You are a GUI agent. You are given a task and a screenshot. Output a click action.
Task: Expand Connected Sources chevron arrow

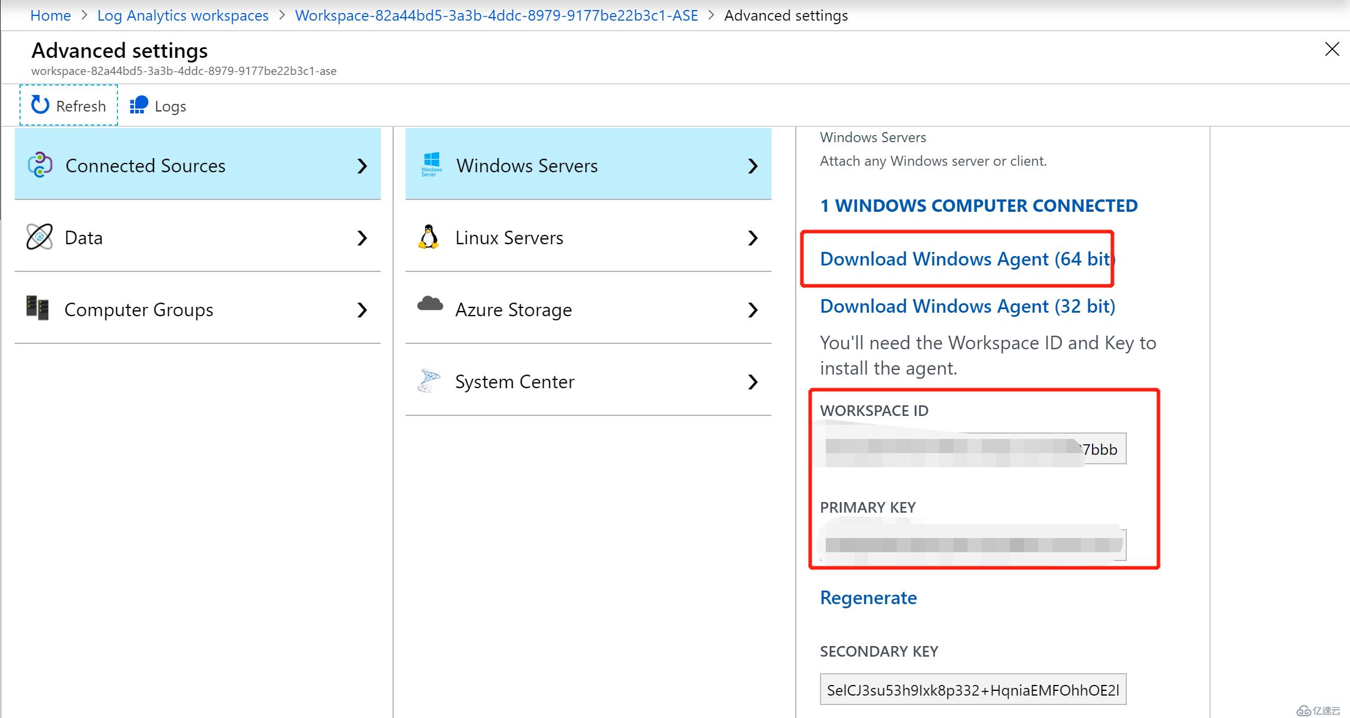[x=362, y=166]
